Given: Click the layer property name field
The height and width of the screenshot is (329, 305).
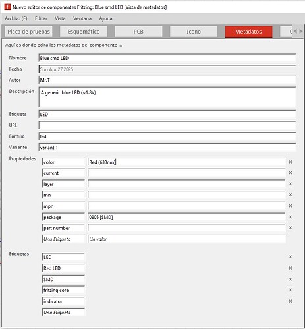Looking at the screenshot, I should (63, 184).
